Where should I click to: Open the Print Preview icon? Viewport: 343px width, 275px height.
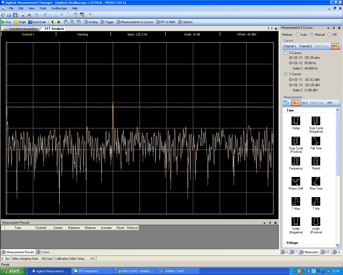pyautogui.click(x=23, y=15)
